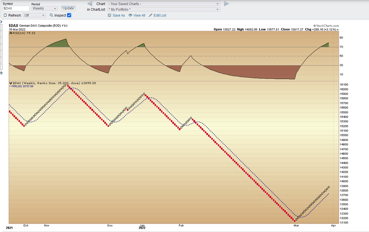This screenshot has width=369, height=232.
Task: Click the MA(10) 13737.50 legend label
Action: (22, 86)
